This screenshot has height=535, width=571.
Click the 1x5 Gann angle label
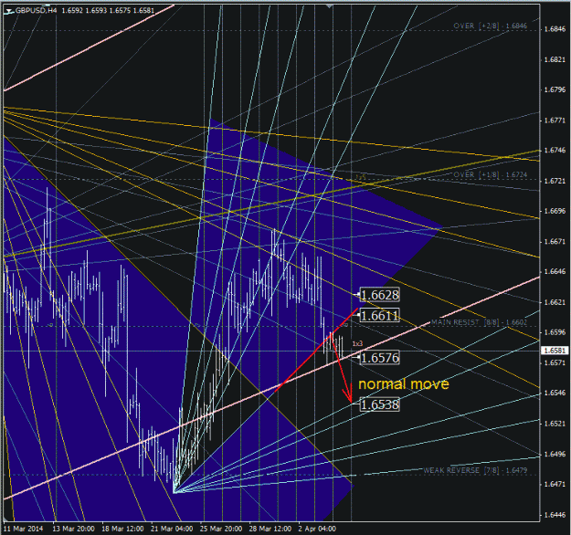tap(361, 177)
